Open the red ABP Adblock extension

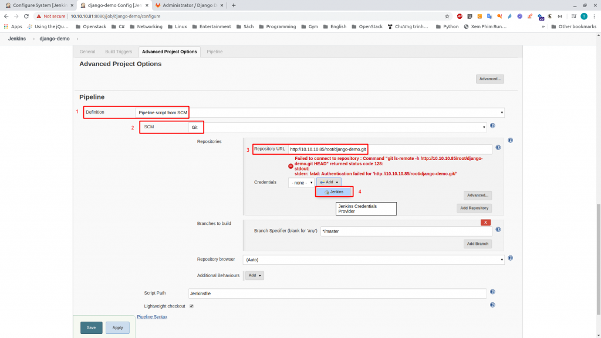(460, 16)
